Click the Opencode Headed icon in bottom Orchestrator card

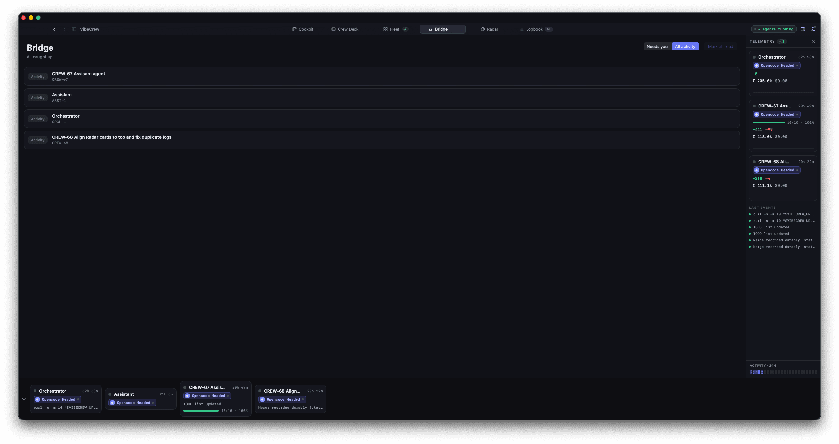coord(37,399)
